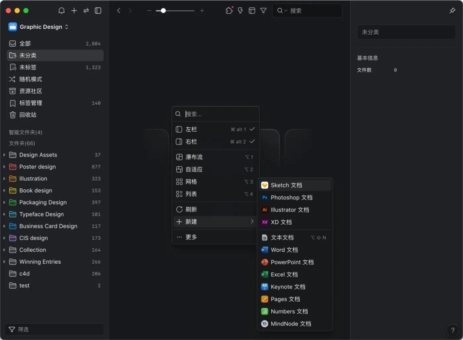Choose Word 文档 from submenu

295,250
